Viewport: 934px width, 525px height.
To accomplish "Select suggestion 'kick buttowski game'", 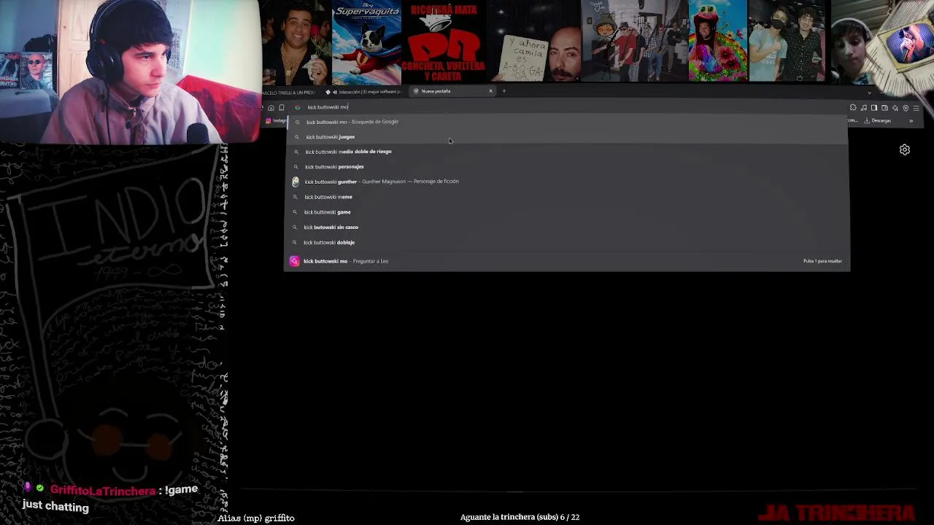I will click(x=567, y=212).
